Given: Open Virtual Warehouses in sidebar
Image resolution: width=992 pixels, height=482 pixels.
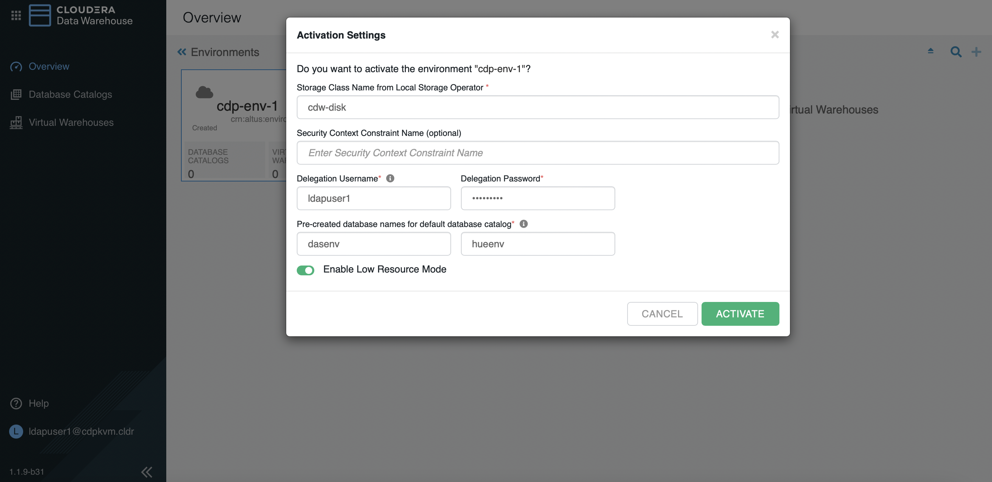Looking at the screenshot, I should point(71,122).
